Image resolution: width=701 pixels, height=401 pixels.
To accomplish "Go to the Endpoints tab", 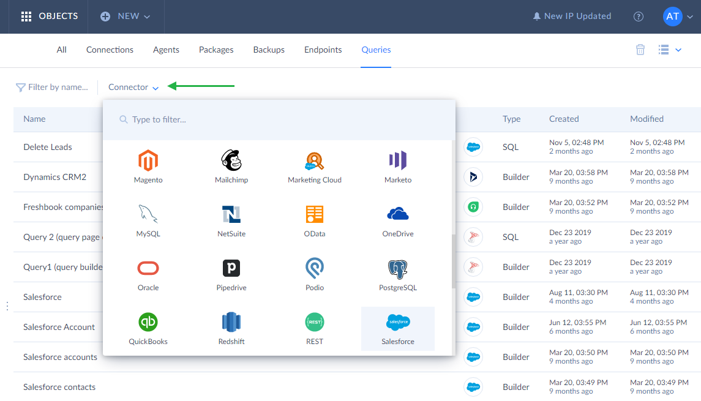I will coord(323,50).
